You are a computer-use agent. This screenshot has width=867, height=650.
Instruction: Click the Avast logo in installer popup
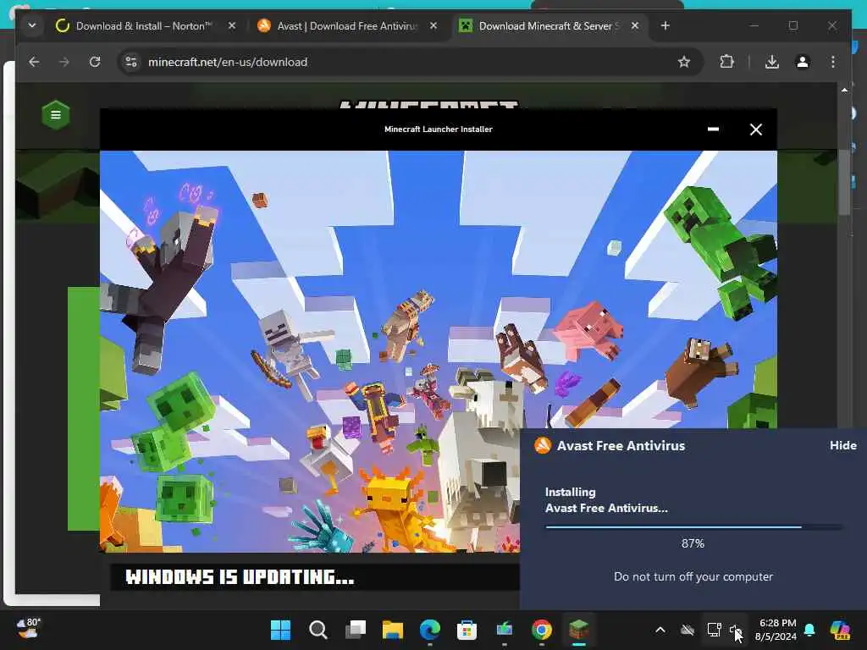(543, 445)
